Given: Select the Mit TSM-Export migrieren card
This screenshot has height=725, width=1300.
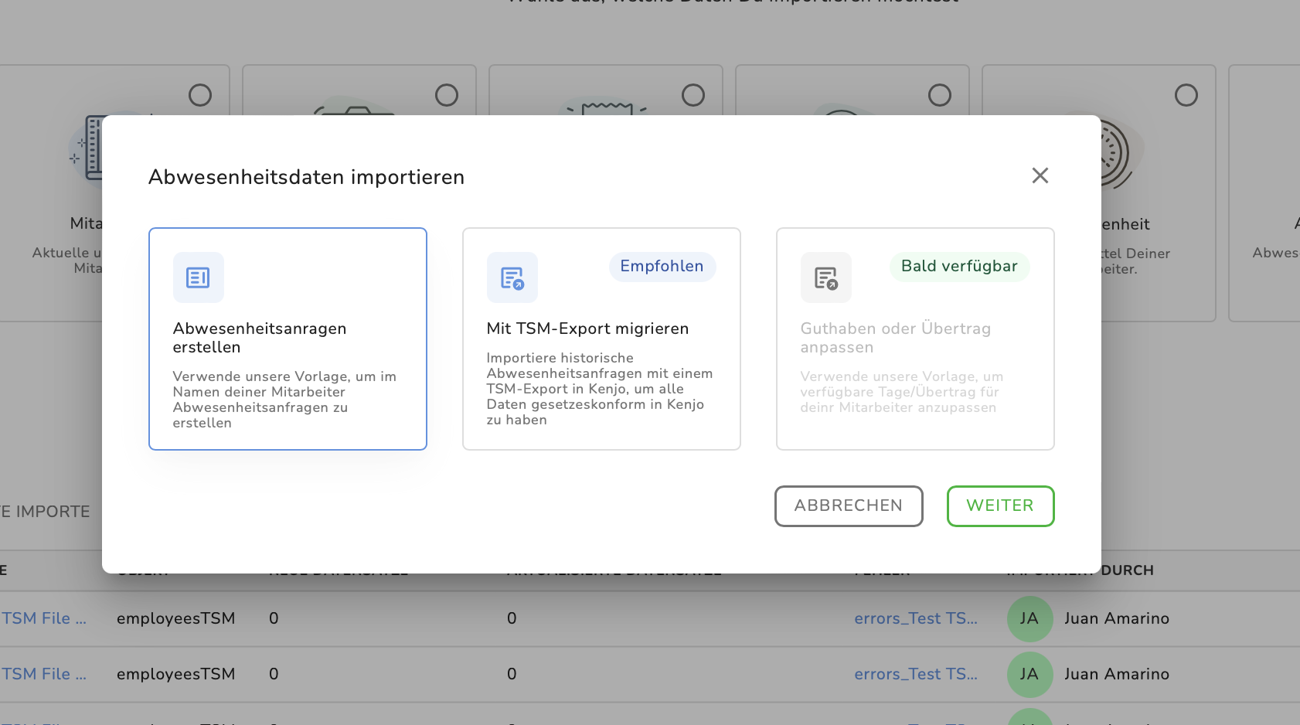Looking at the screenshot, I should coord(601,339).
